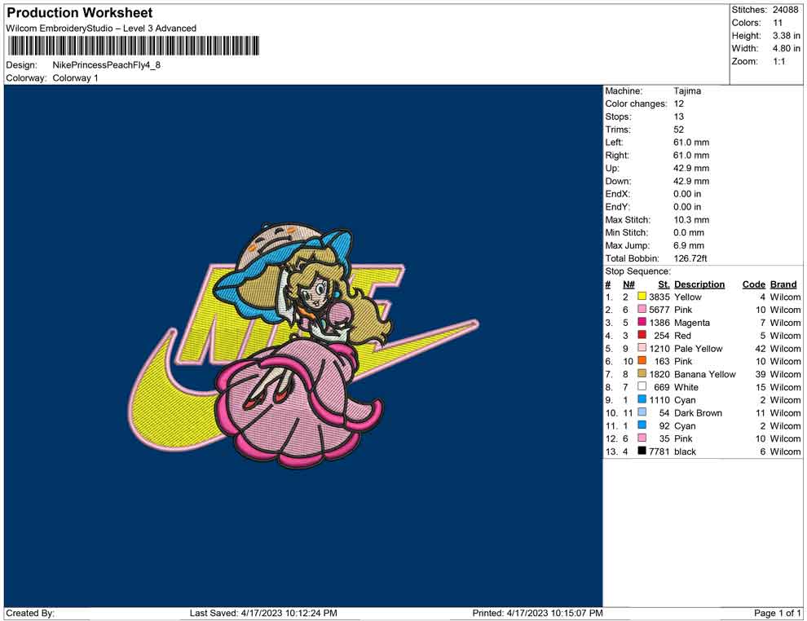Click the pink swatch beside 5677 stitches

point(642,309)
